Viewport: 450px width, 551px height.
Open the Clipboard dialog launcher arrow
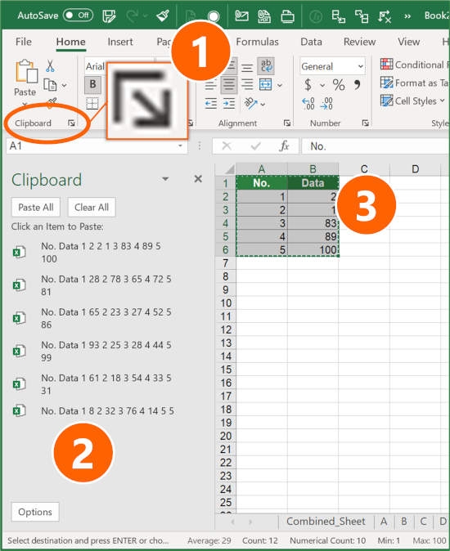coord(71,123)
